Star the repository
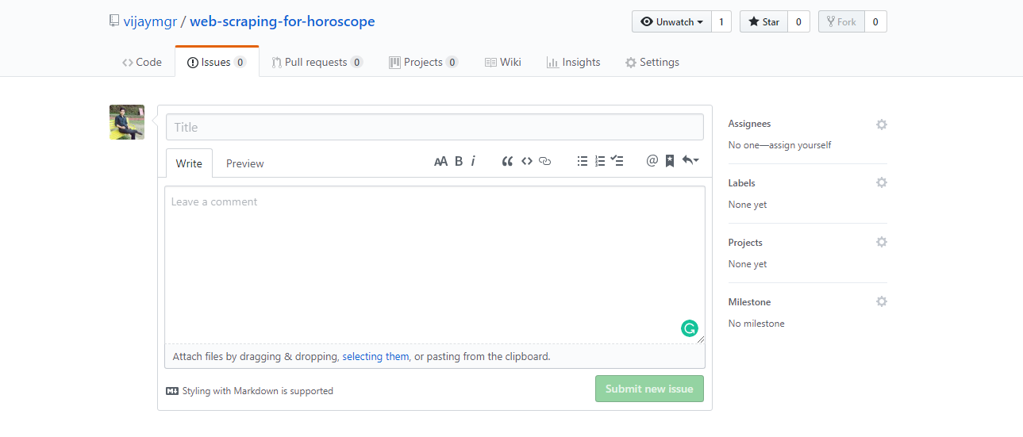 (x=763, y=22)
